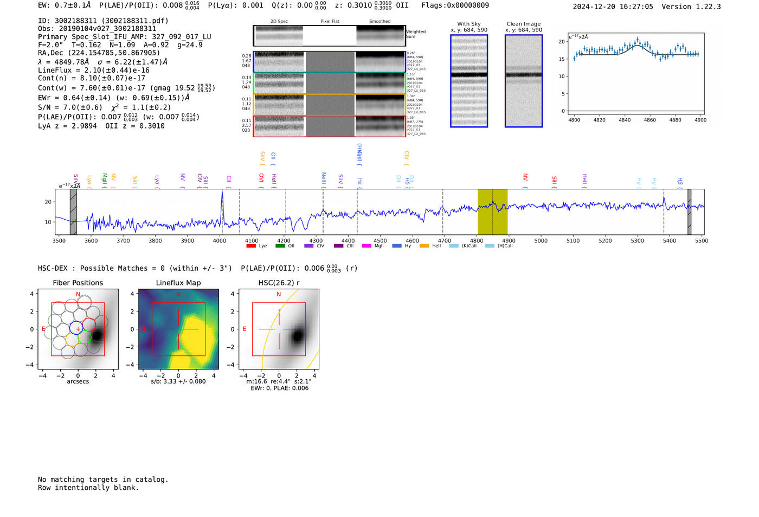This screenshot has height=517, width=759.
Task: Click the blue Hγ legend swatch
Action: tap(397, 246)
